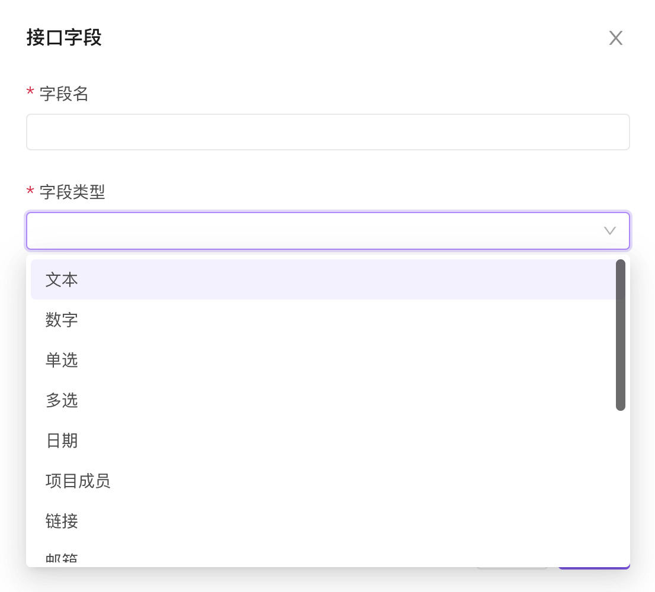Select 文本 from the type list
Image resolution: width=655 pixels, height=592 pixels.
[62, 280]
